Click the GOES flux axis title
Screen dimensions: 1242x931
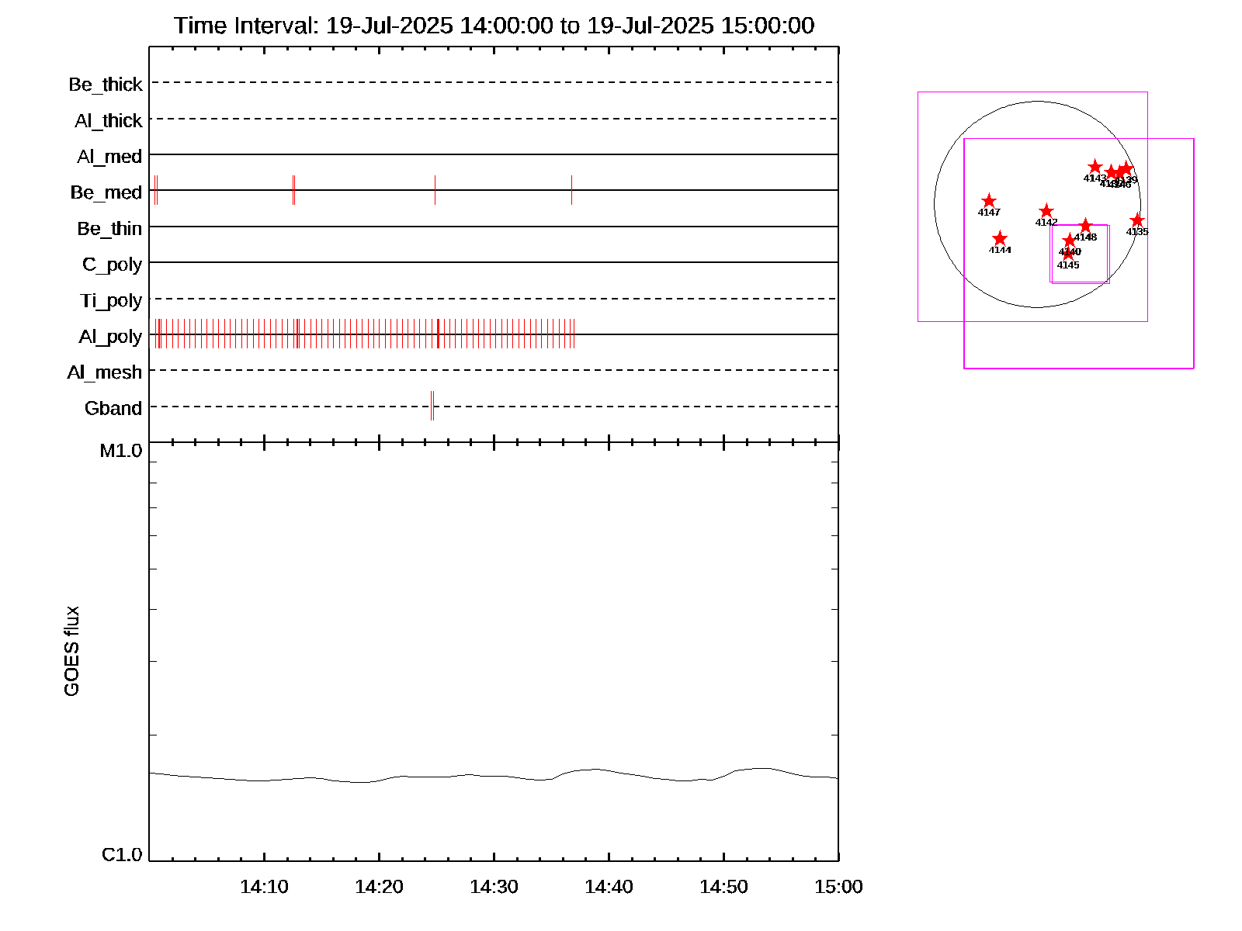[72, 652]
